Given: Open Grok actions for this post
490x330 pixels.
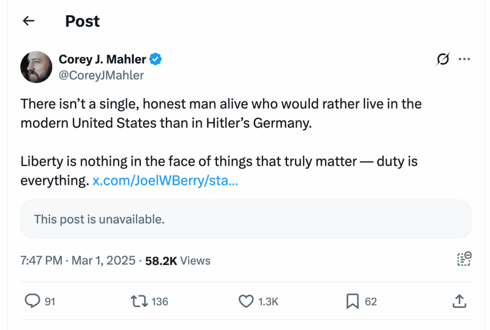Looking at the screenshot, I should 443,58.
